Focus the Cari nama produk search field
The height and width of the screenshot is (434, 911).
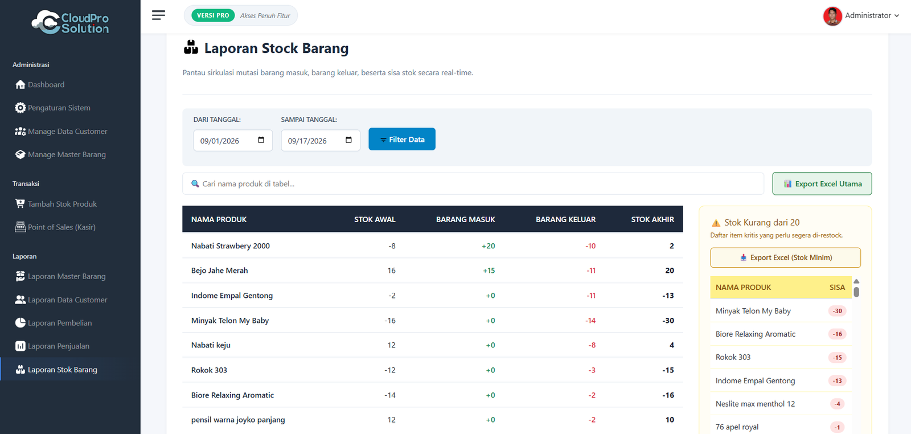473,183
